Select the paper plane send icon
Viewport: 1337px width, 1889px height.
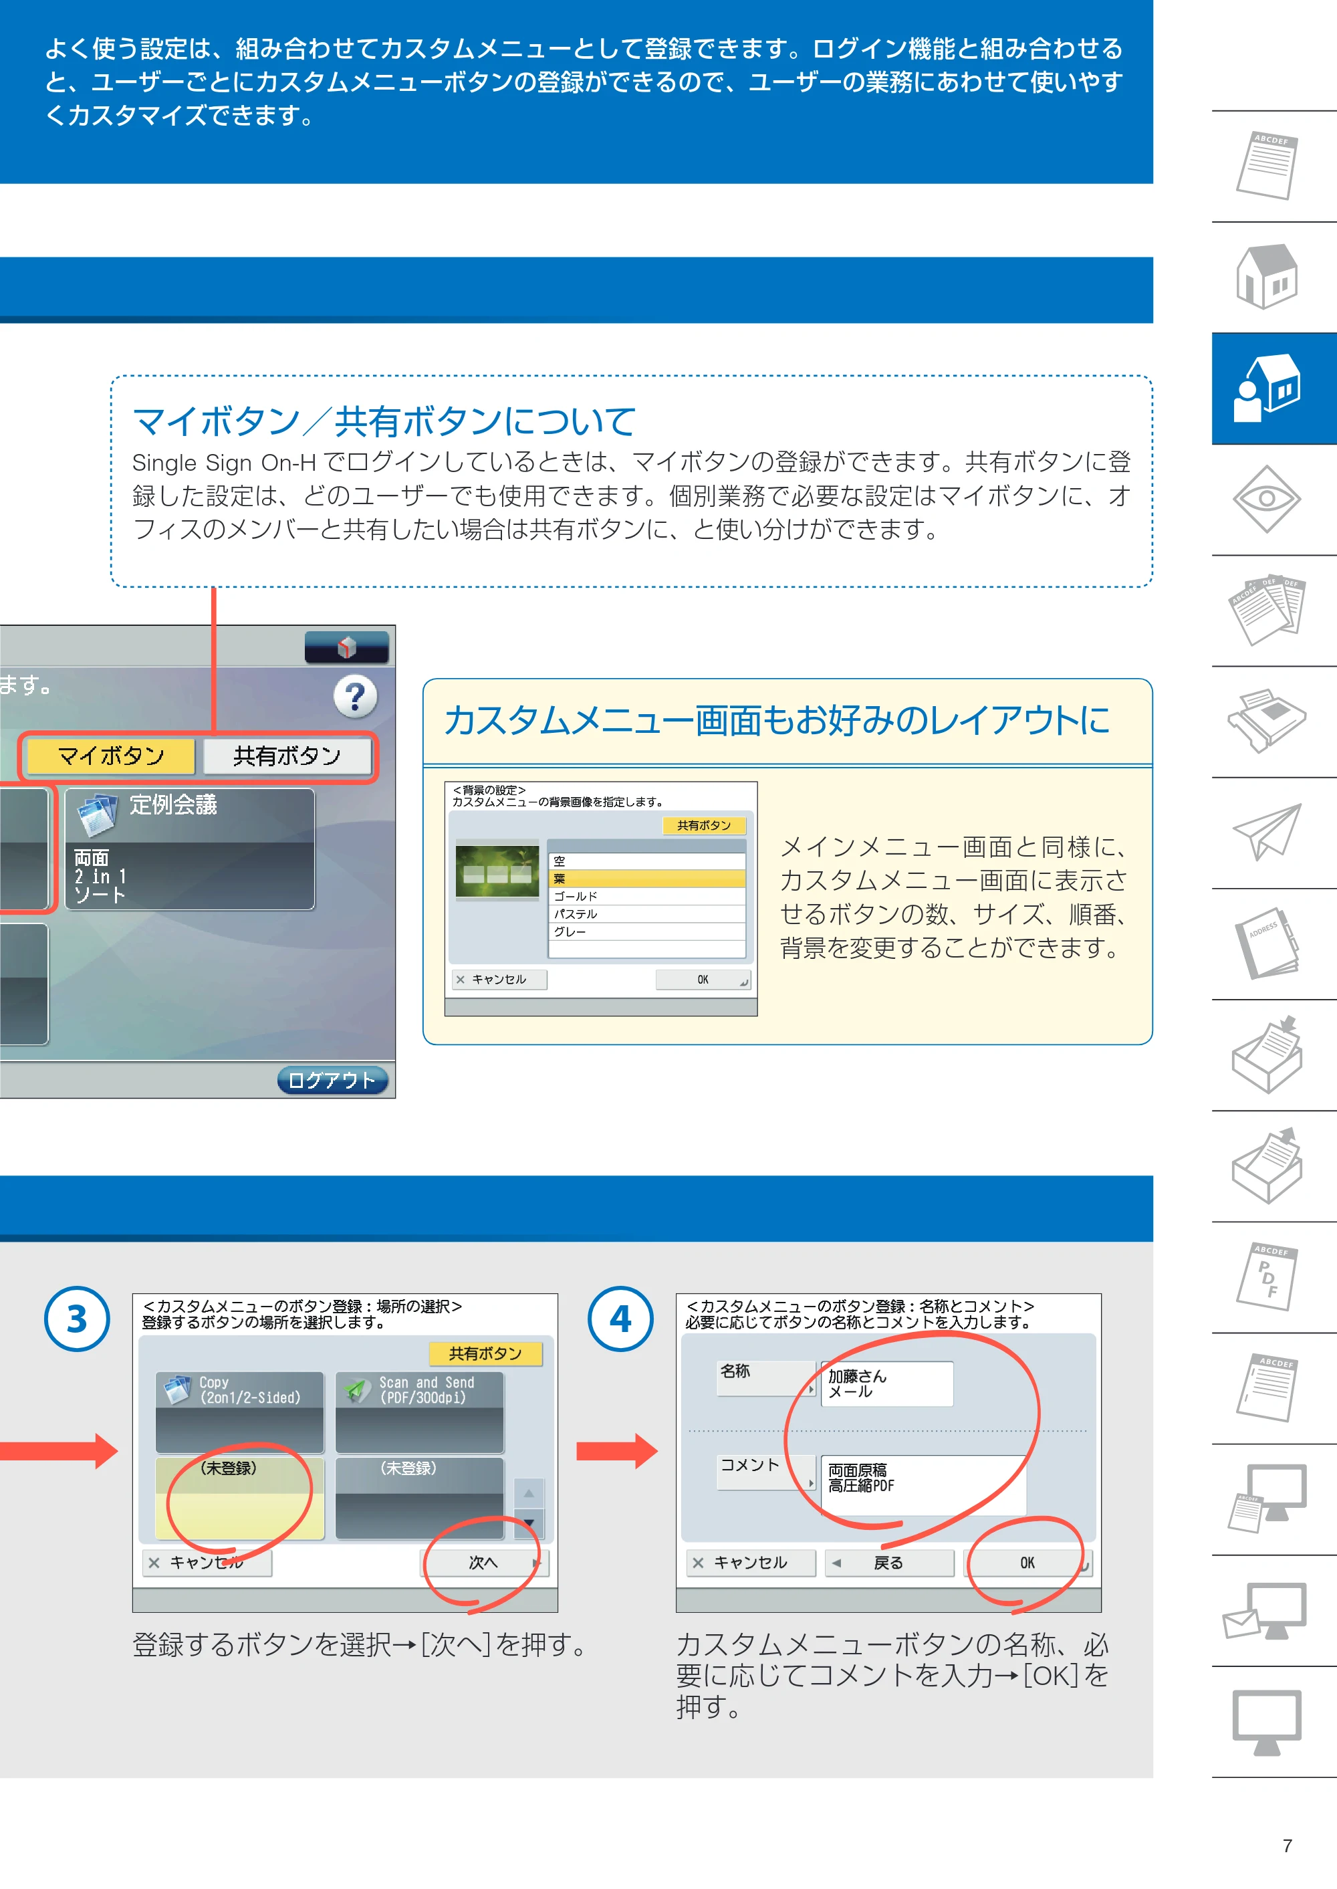pos(1267,832)
